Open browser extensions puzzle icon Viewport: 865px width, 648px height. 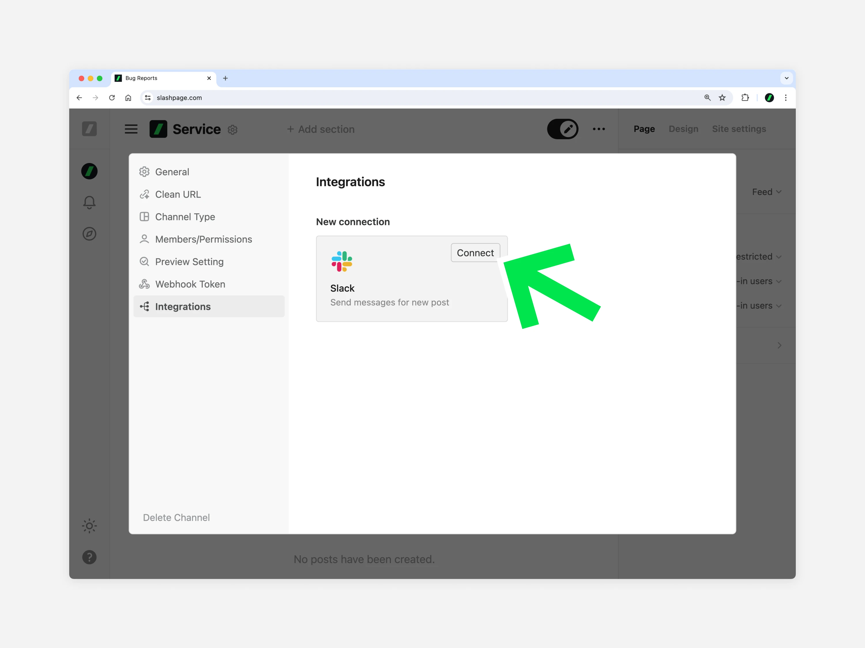[x=745, y=98]
